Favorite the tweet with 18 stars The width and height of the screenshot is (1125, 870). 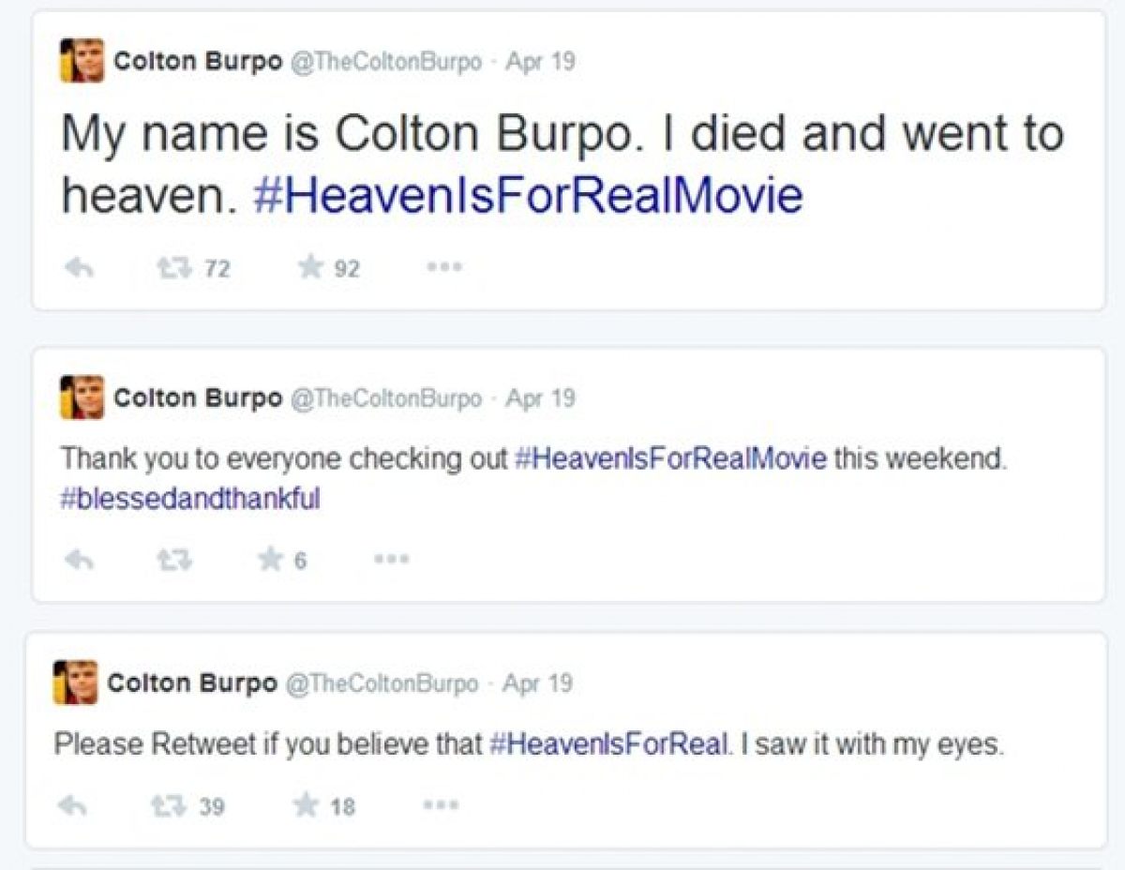[x=307, y=805]
